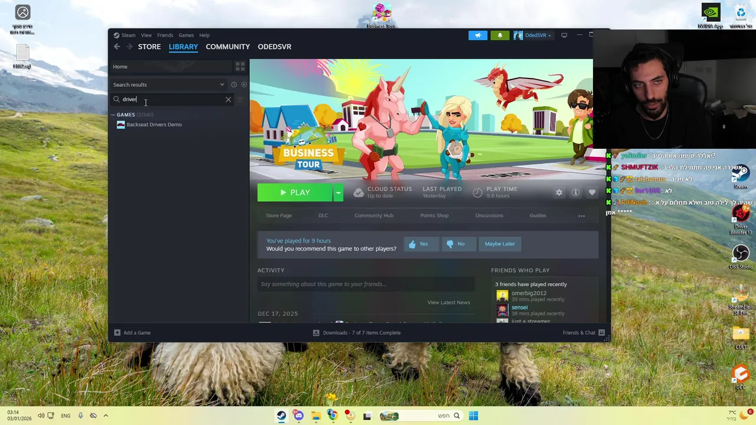Open friend sensei profile
756x425 pixels.
tap(519, 308)
